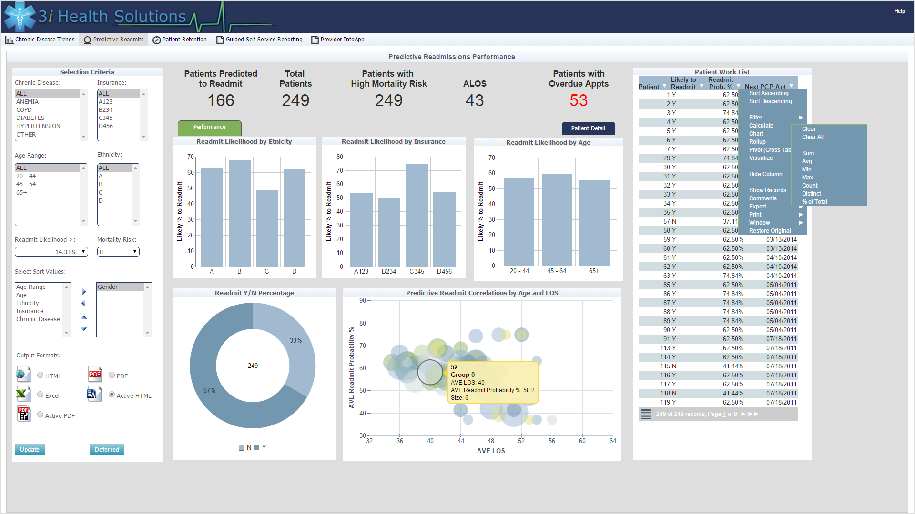Click the Active PDF document icon

[23, 414]
